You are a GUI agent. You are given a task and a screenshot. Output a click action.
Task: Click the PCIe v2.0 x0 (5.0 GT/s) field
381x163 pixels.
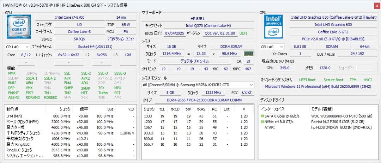click(334, 39)
